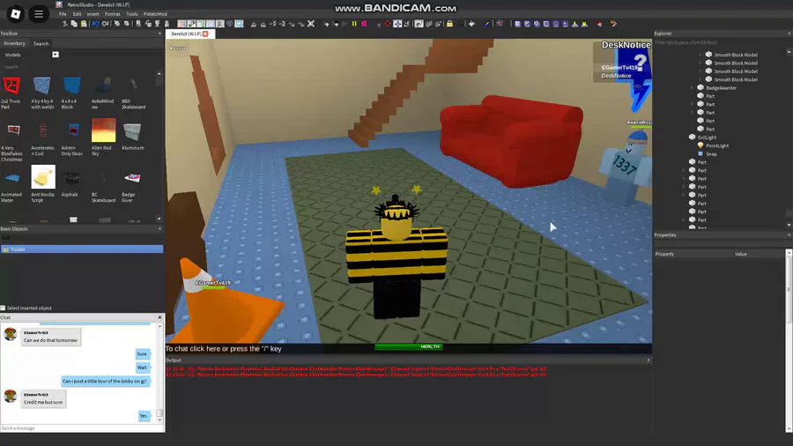The width and height of the screenshot is (793, 446).
Task: Click the Toolbox scroll down arrow
Action: coord(159,219)
